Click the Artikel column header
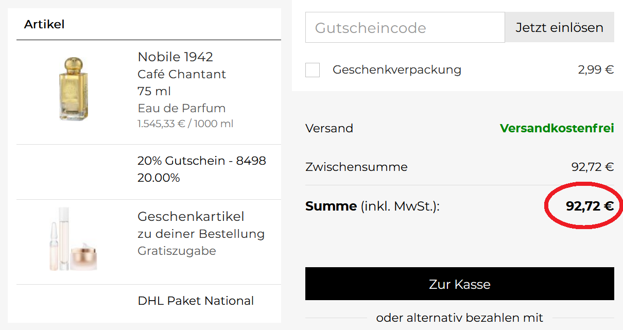This screenshot has width=623, height=330. (44, 24)
